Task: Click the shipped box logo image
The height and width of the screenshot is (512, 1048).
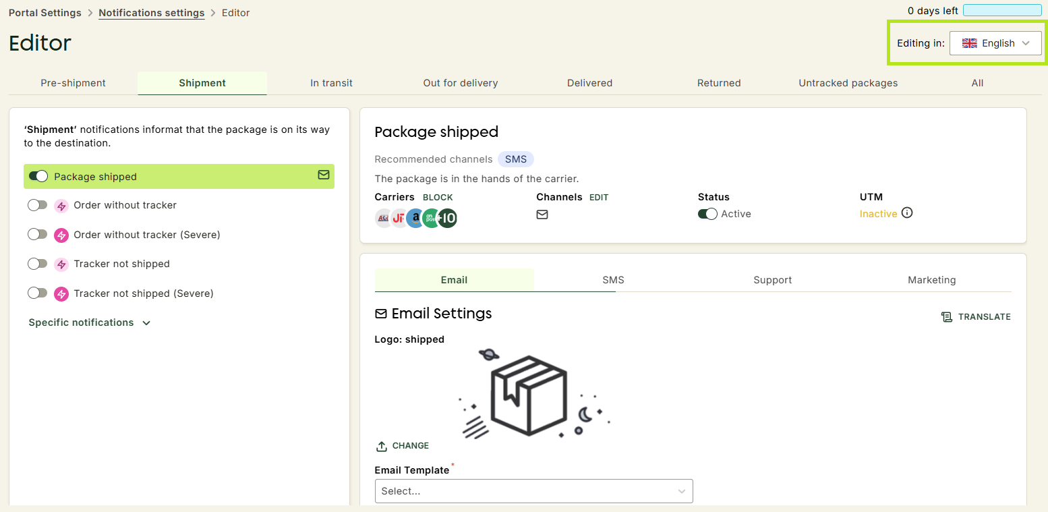Action: 533,394
